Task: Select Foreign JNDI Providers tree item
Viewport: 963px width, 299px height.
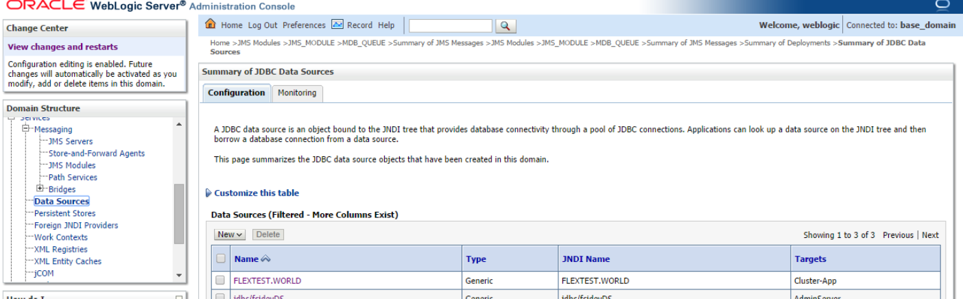Action: 76,226
